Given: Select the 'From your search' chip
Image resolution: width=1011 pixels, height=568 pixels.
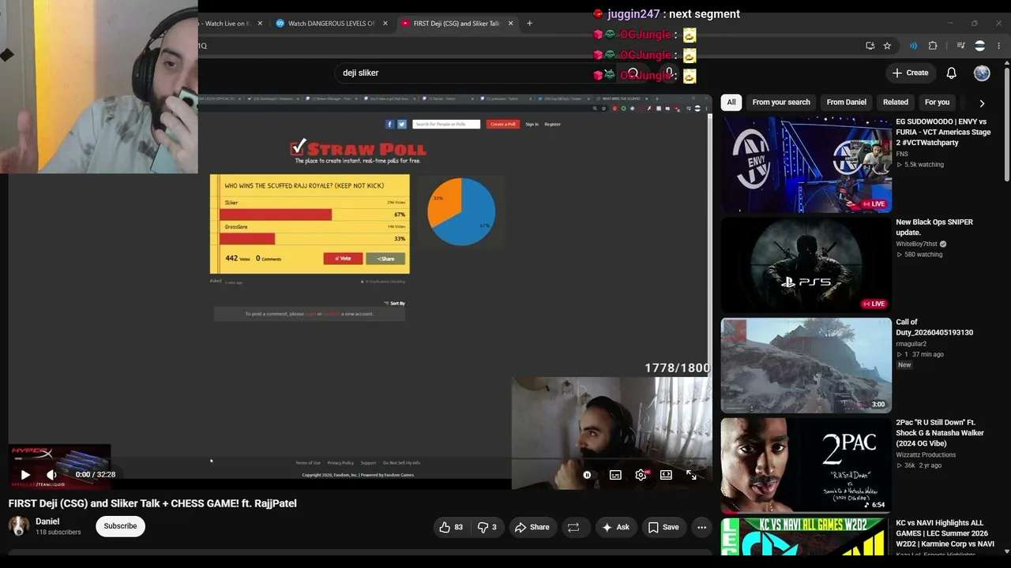Looking at the screenshot, I should (x=781, y=102).
